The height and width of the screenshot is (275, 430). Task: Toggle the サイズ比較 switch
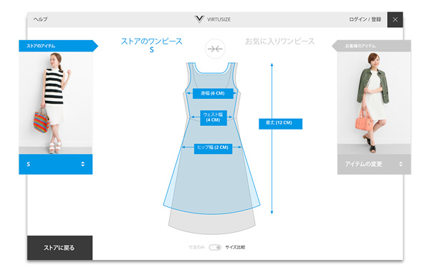pyautogui.click(x=215, y=247)
